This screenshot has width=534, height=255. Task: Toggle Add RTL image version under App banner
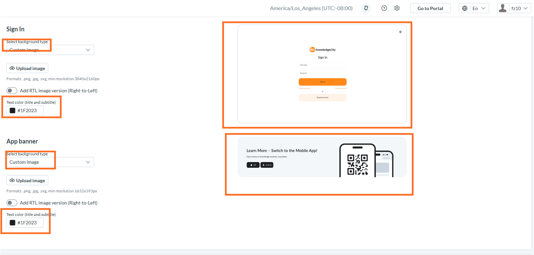pyautogui.click(x=12, y=203)
